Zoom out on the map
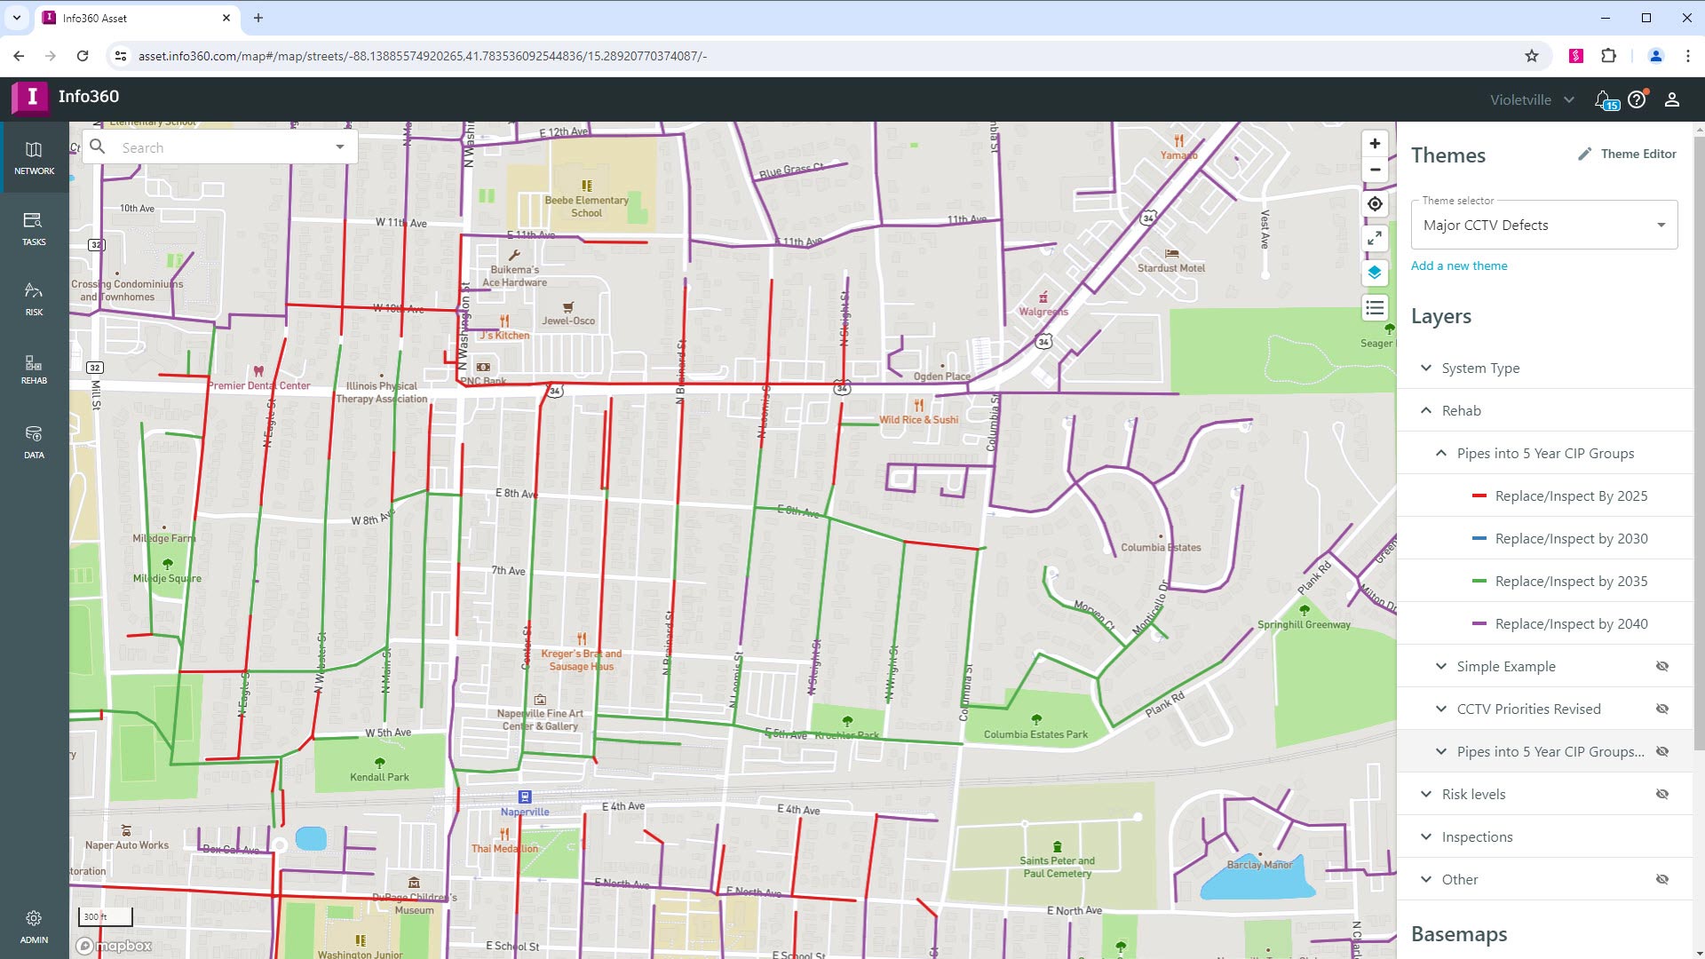The width and height of the screenshot is (1705, 959). coord(1375,170)
